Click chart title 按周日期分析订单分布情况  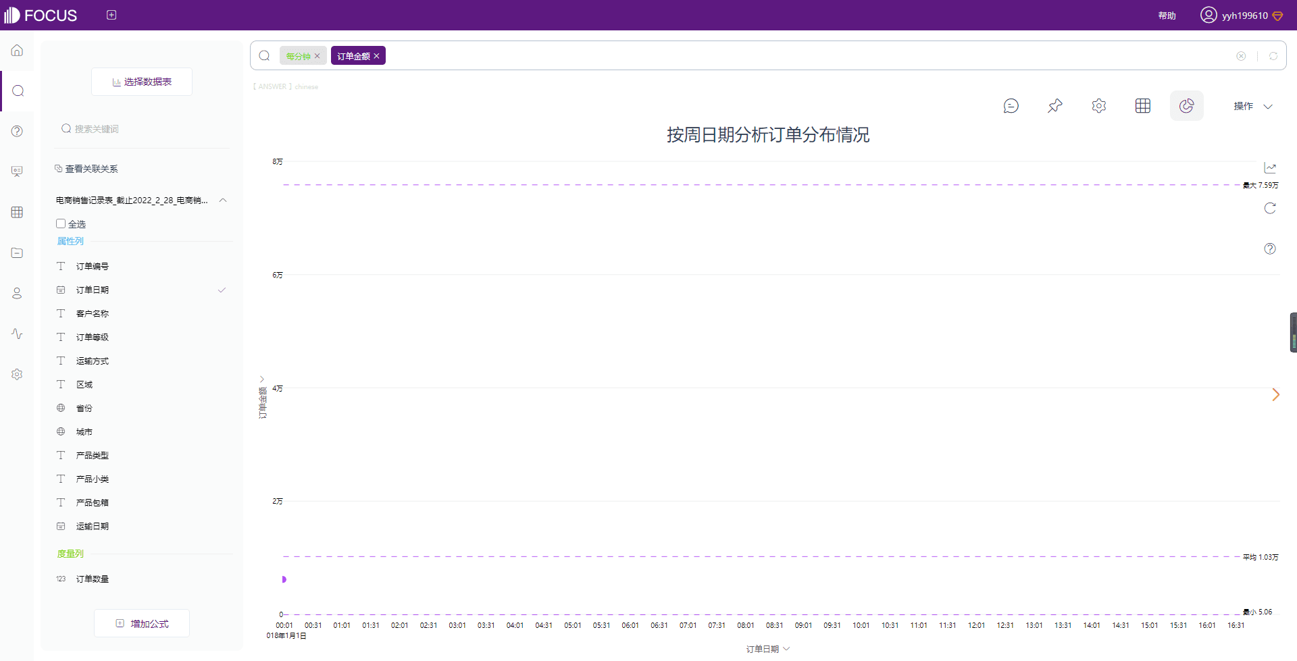click(x=768, y=134)
